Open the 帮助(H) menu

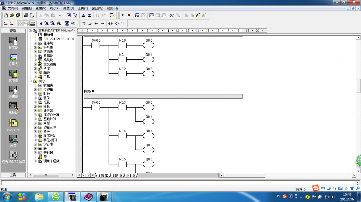click(x=112, y=8)
